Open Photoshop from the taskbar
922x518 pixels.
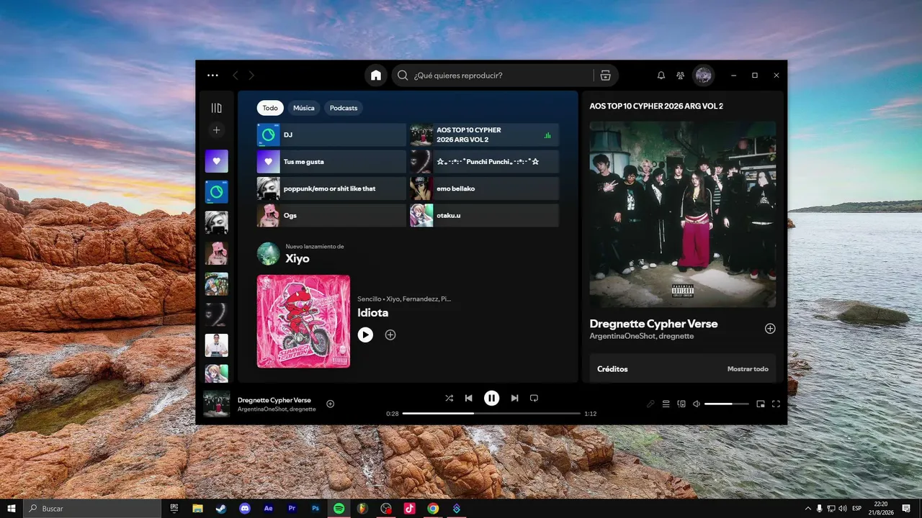click(x=315, y=509)
